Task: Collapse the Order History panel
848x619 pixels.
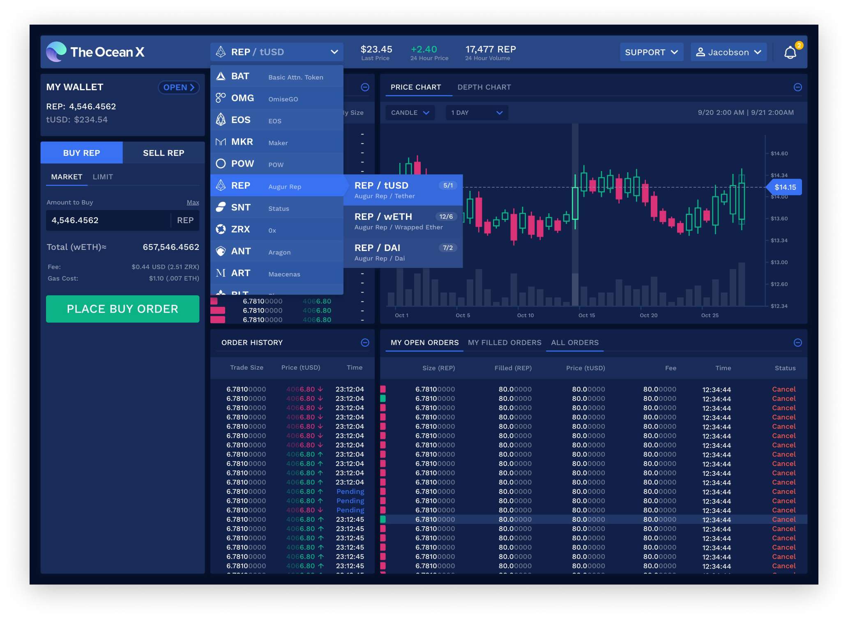Action: point(365,343)
